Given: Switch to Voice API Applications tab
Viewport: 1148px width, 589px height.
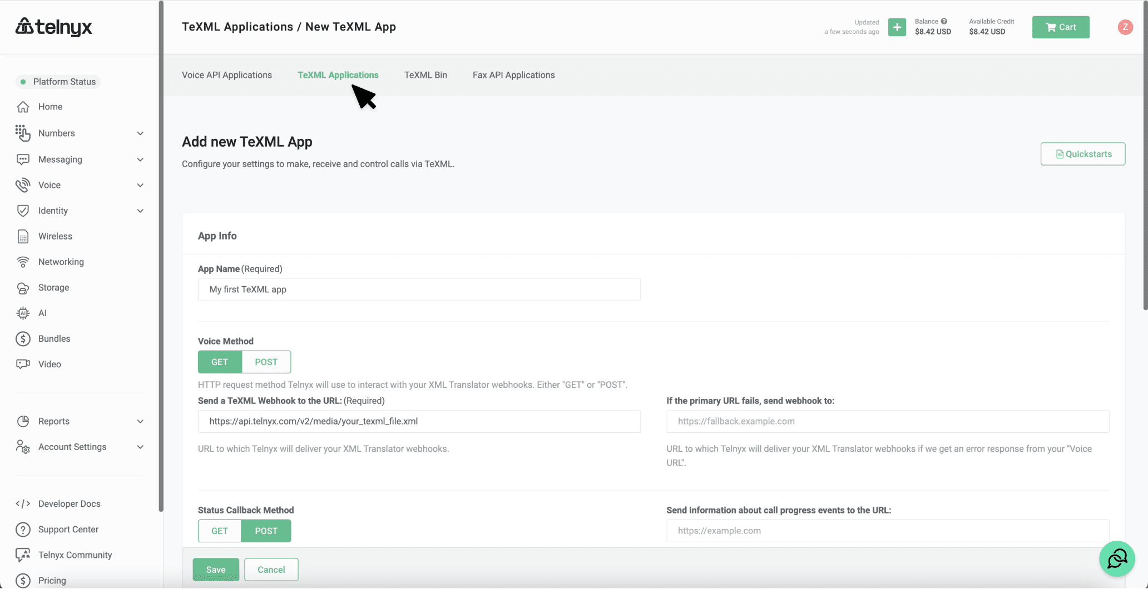Looking at the screenshot, I should click(x=227, y=75).
